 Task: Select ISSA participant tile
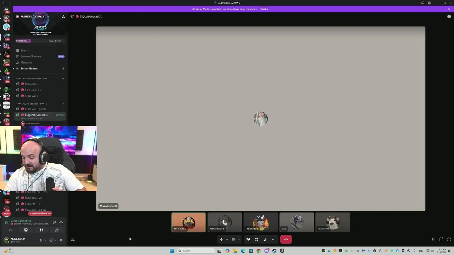click(x=297, y=222)
